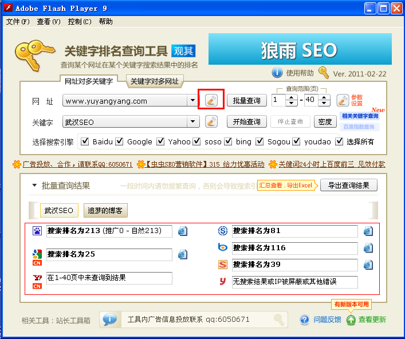Click the Flash Player title bar icon
405x339 pixels.
8,7
